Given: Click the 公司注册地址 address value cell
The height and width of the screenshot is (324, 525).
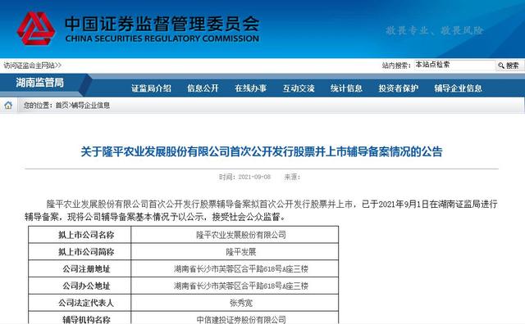Looking at the screenshot, I should (x=235, y=269).
